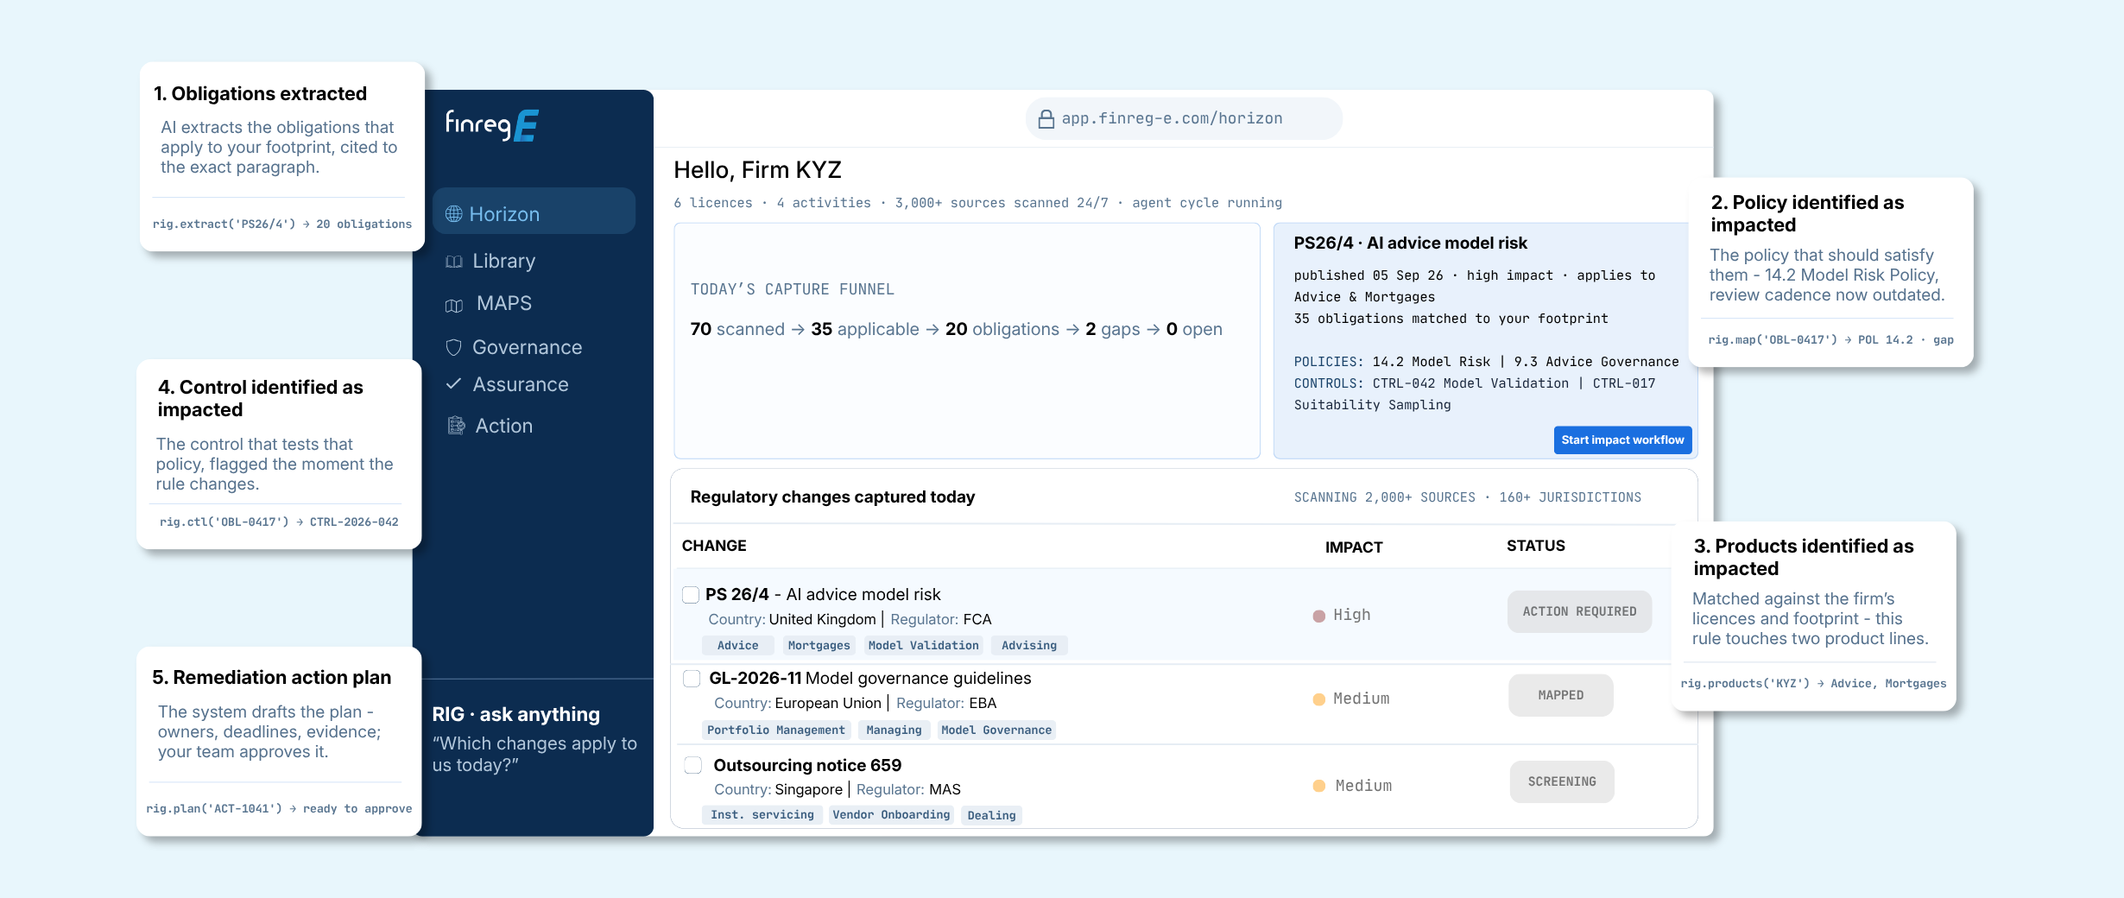
Task: Click the Horizon globe icon in sidebar
Action: coord(454,214)
